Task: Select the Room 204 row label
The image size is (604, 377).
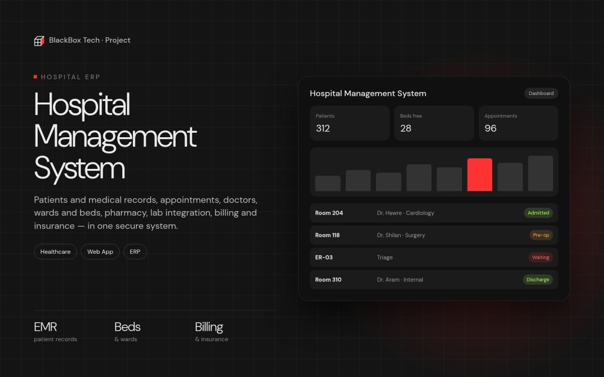Action: [329, 213]
